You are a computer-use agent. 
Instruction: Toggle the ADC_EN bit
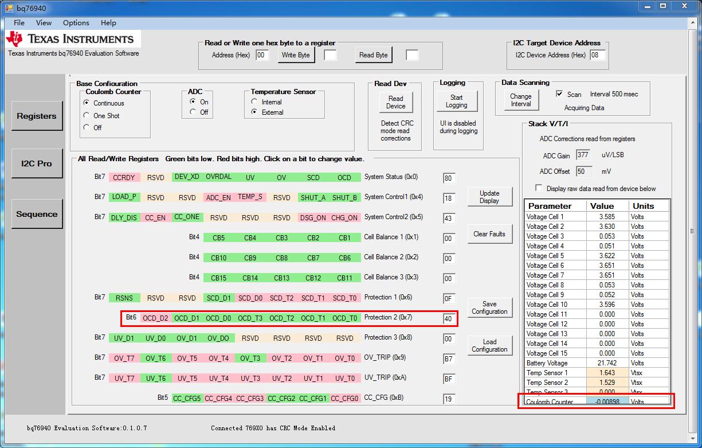pos(219,197)
